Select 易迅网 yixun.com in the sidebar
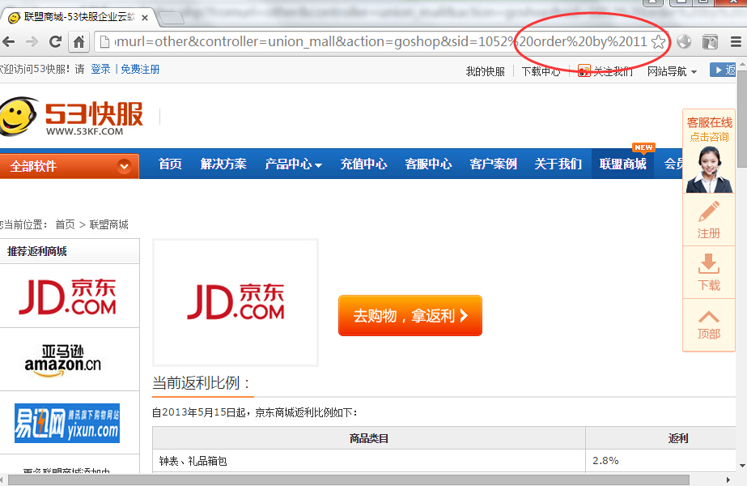The image size is (747, 486). pos(66,424)
